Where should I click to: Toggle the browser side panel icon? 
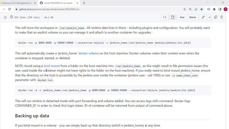point(220,9)
